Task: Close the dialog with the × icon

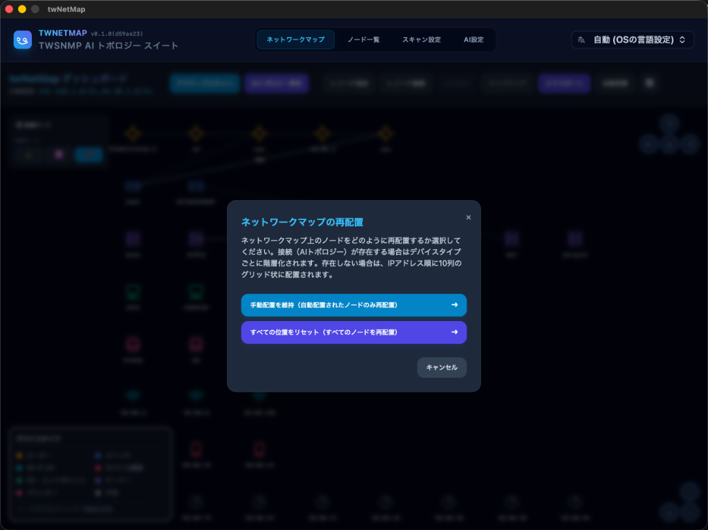Action: pyautogui.click(x=468, y=217)
